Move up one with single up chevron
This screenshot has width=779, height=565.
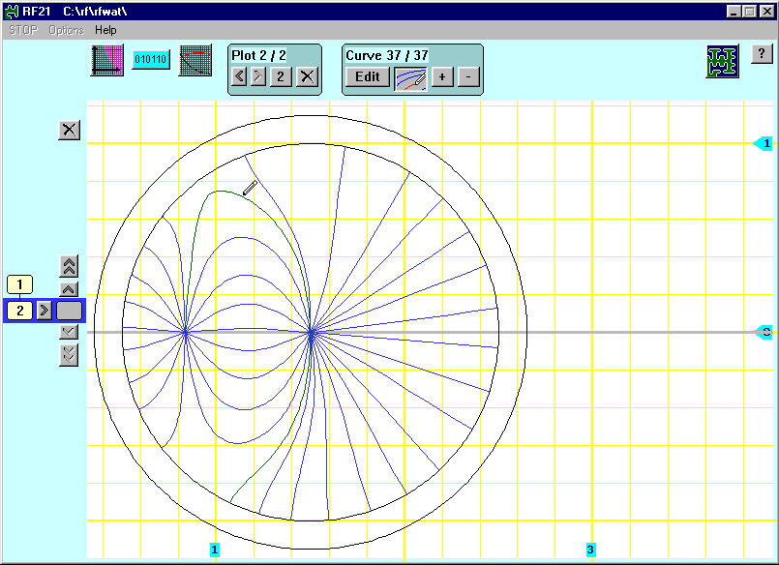click(69, 289)
